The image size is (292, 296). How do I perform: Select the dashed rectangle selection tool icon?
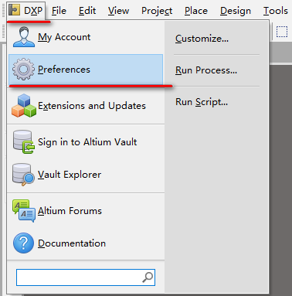click(282, 32)
